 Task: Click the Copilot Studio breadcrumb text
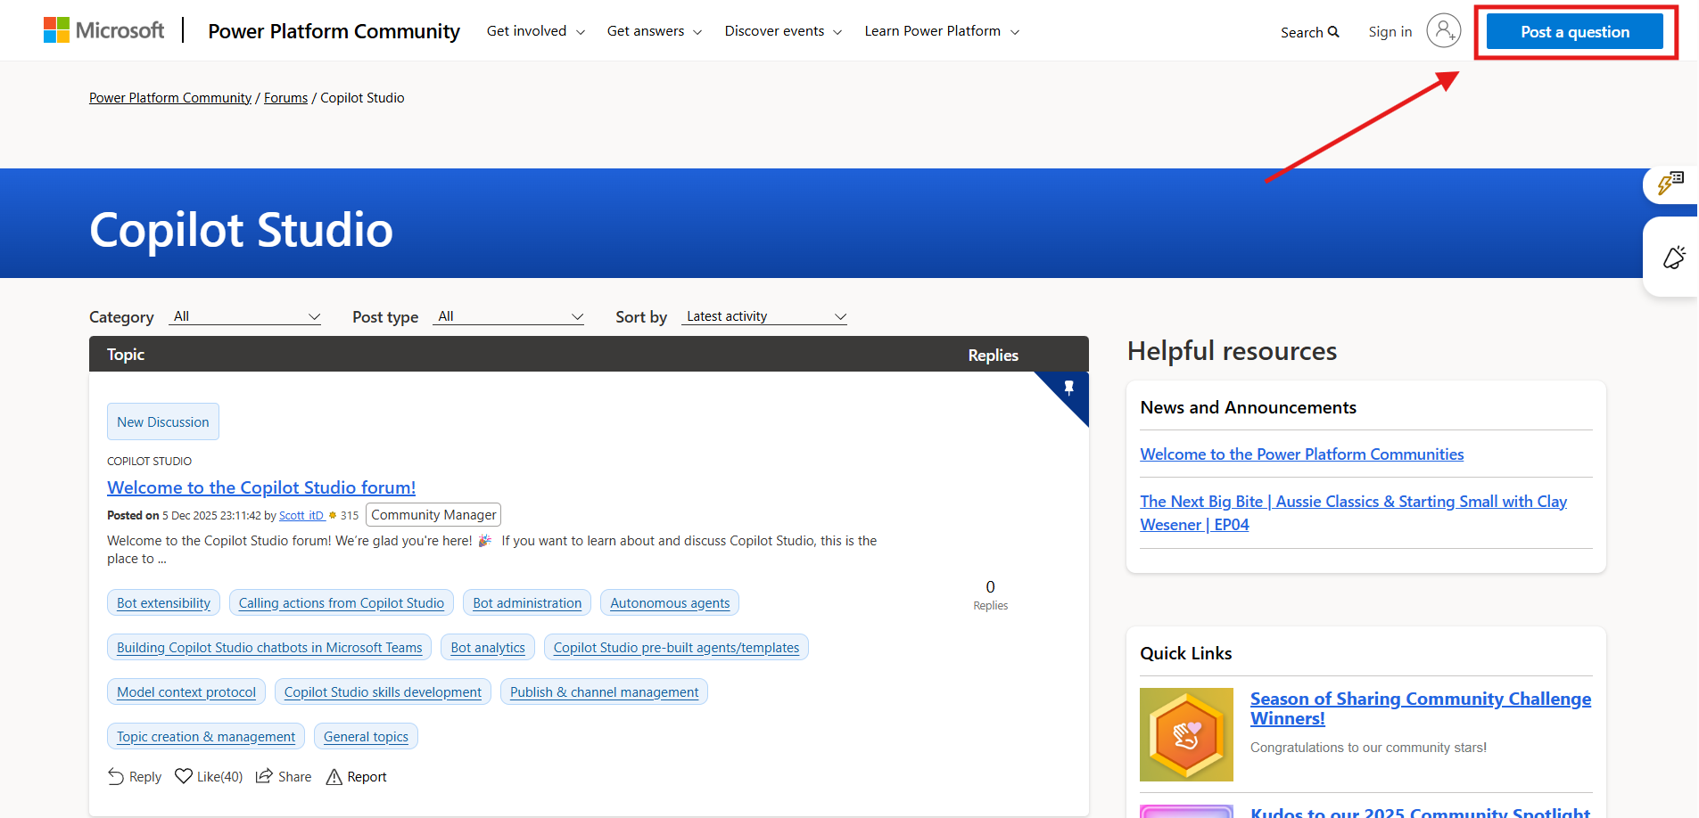tap(362, 98)
